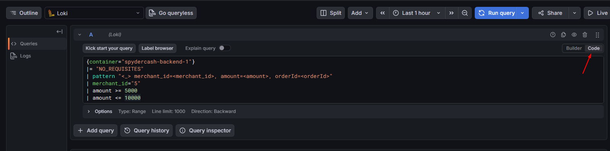This screenshot has height=151, width=610.
Task: Click the merchant_id="5" filter line
Action: coord(114,83)
